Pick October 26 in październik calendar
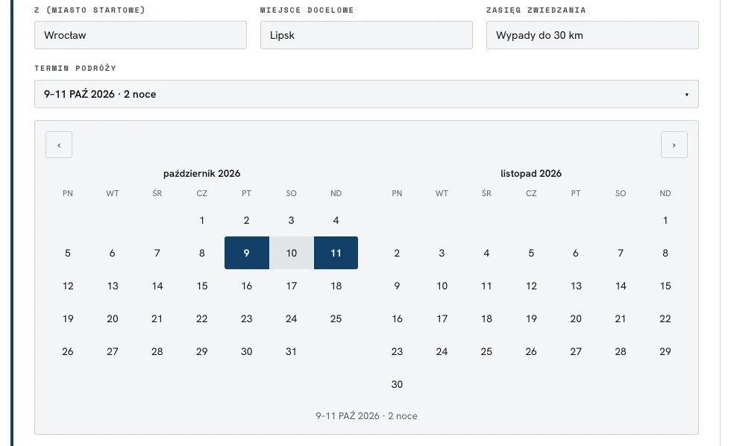The width and height of the screenshot is (731, 446). 68,351
